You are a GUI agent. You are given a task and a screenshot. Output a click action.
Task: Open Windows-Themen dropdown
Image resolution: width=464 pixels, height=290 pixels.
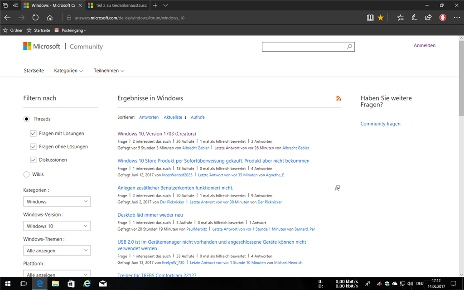click(x=57, y=251)
